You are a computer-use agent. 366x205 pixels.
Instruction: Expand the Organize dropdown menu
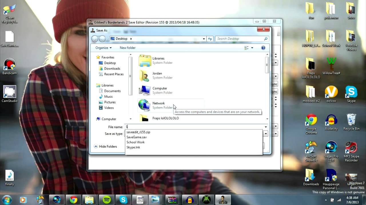pyautogui.click(x=104, y=48)
